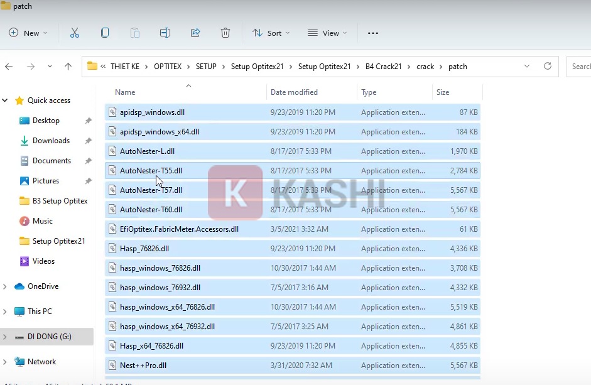Open the See more ellipsis icon
Viewport: 591px width, 385px height.
point(372,33)
